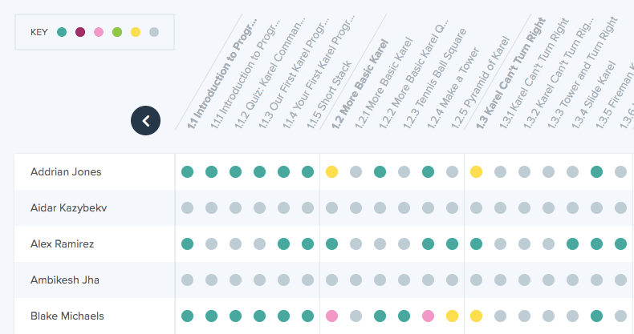This screenshot has width=634, height=334.
Task: Click the teal dot in the key
Action: click(x=62, y=32)
